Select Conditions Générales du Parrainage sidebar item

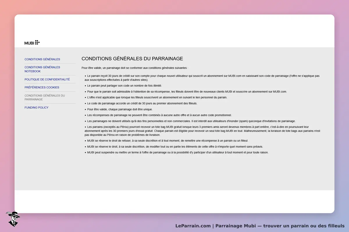coord(44,97)
